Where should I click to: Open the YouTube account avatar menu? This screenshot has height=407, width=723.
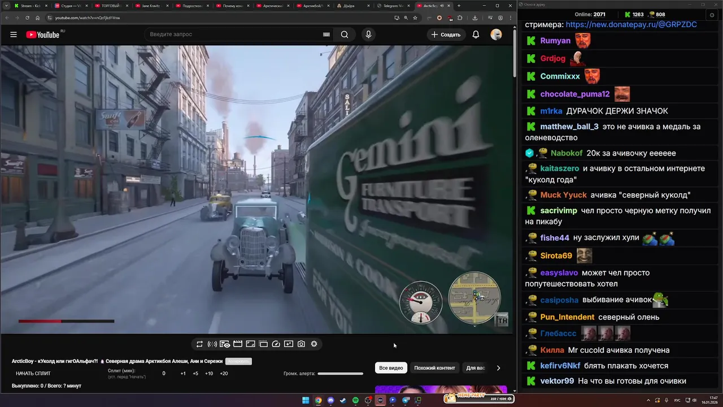click(496, 34)
